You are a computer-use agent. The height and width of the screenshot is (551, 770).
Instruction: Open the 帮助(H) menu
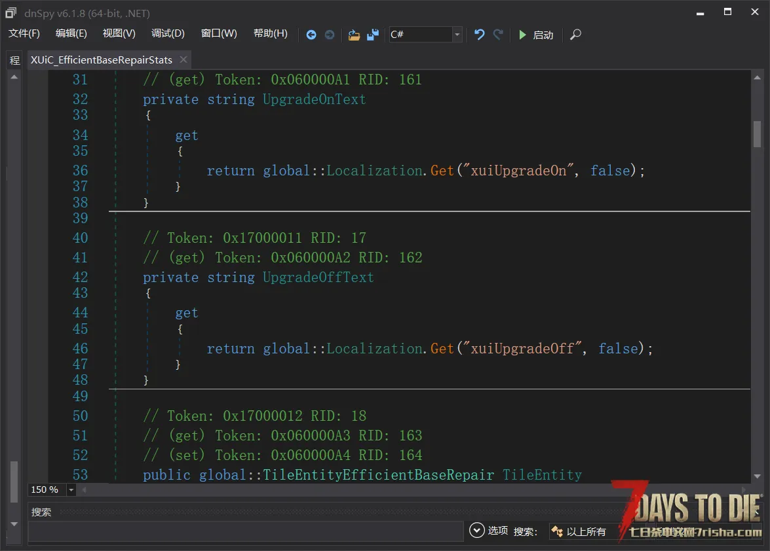coord(271,33)
